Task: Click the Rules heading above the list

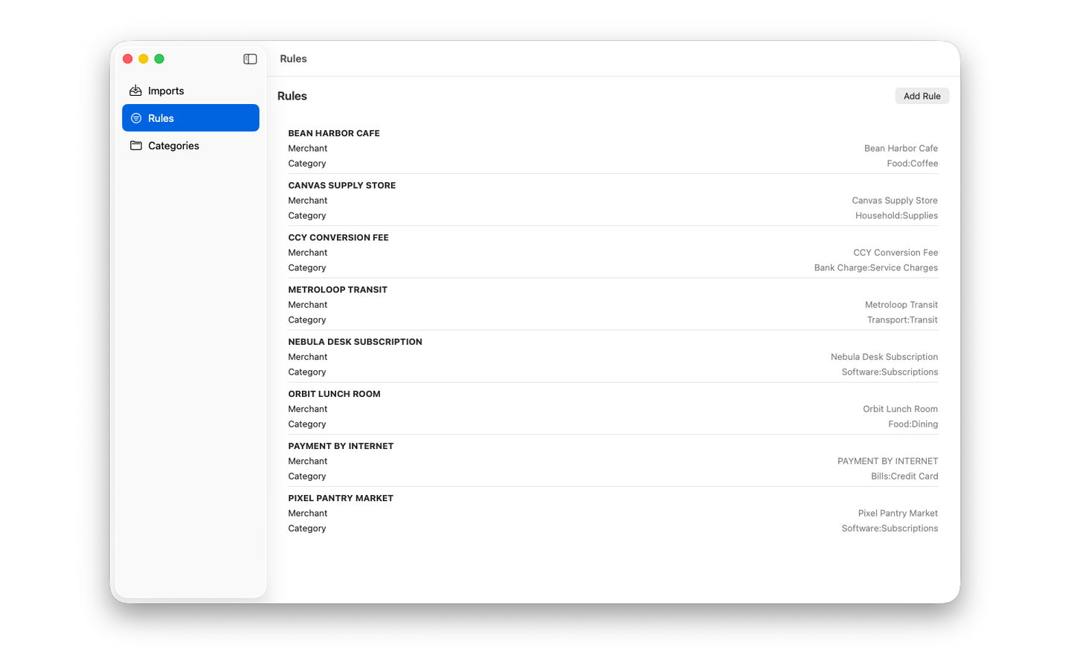Action: pos(292,96)
